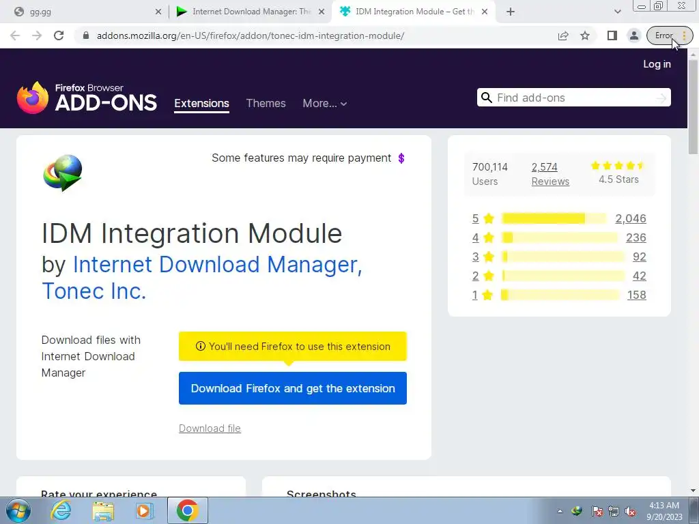The height and width of the screenshot is (524, 699).
Task: Filter reviews by 3 stars
Action: click(x=483, y=257)
